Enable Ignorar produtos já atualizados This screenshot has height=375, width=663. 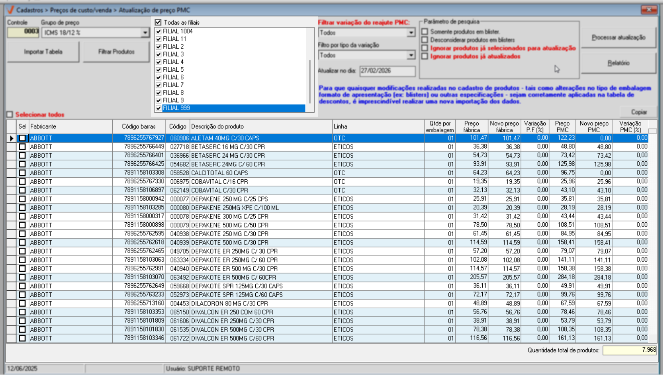pyautogui.click(x=425, y=56)
